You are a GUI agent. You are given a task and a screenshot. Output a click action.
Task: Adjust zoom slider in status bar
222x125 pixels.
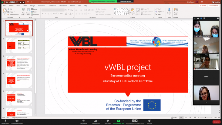(205, 118)
